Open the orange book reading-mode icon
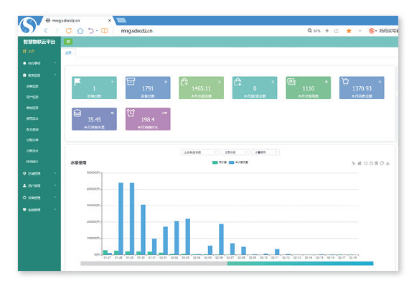The height and width of the screenshot is (286, 414). [x=105, y=31]
